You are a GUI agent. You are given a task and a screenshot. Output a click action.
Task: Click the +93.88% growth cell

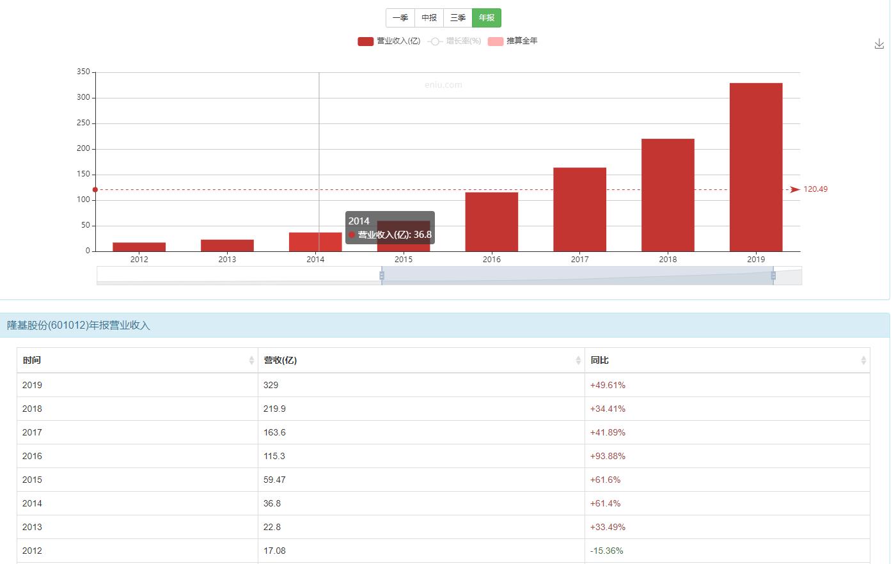click(x=727, y=456)
